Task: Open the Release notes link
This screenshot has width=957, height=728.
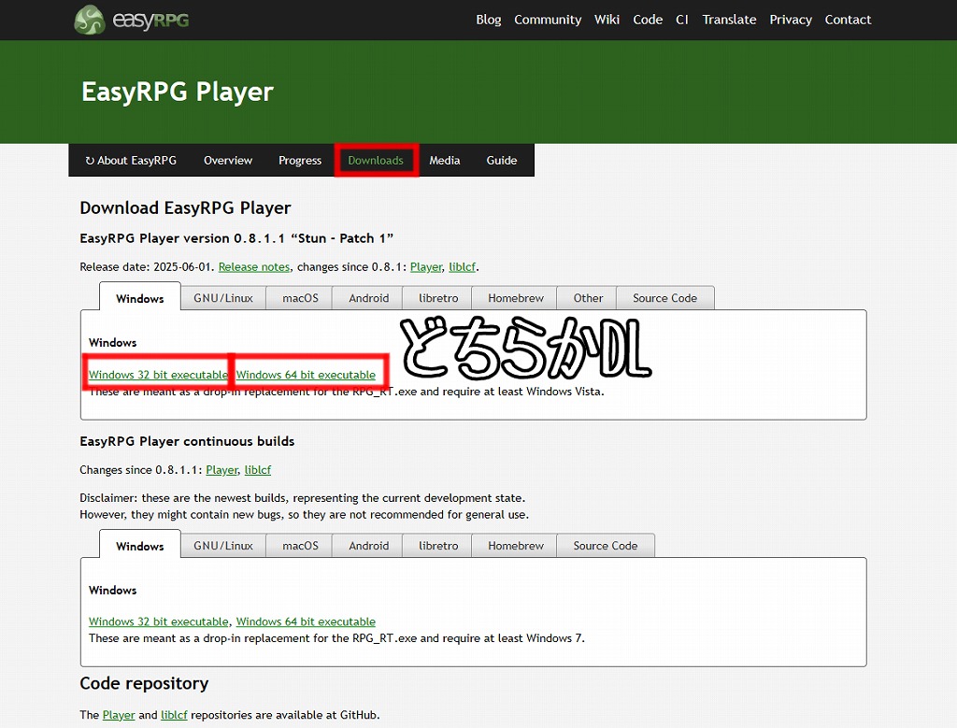Action: tap(254, 266)
